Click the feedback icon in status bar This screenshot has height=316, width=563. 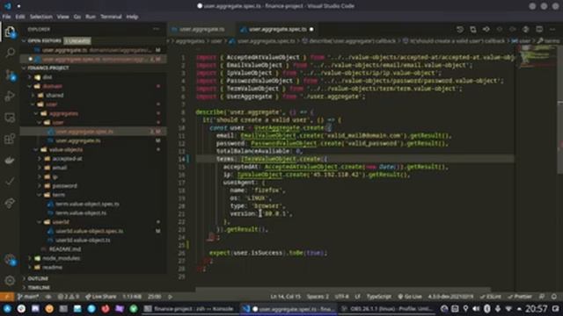point(542,297)
